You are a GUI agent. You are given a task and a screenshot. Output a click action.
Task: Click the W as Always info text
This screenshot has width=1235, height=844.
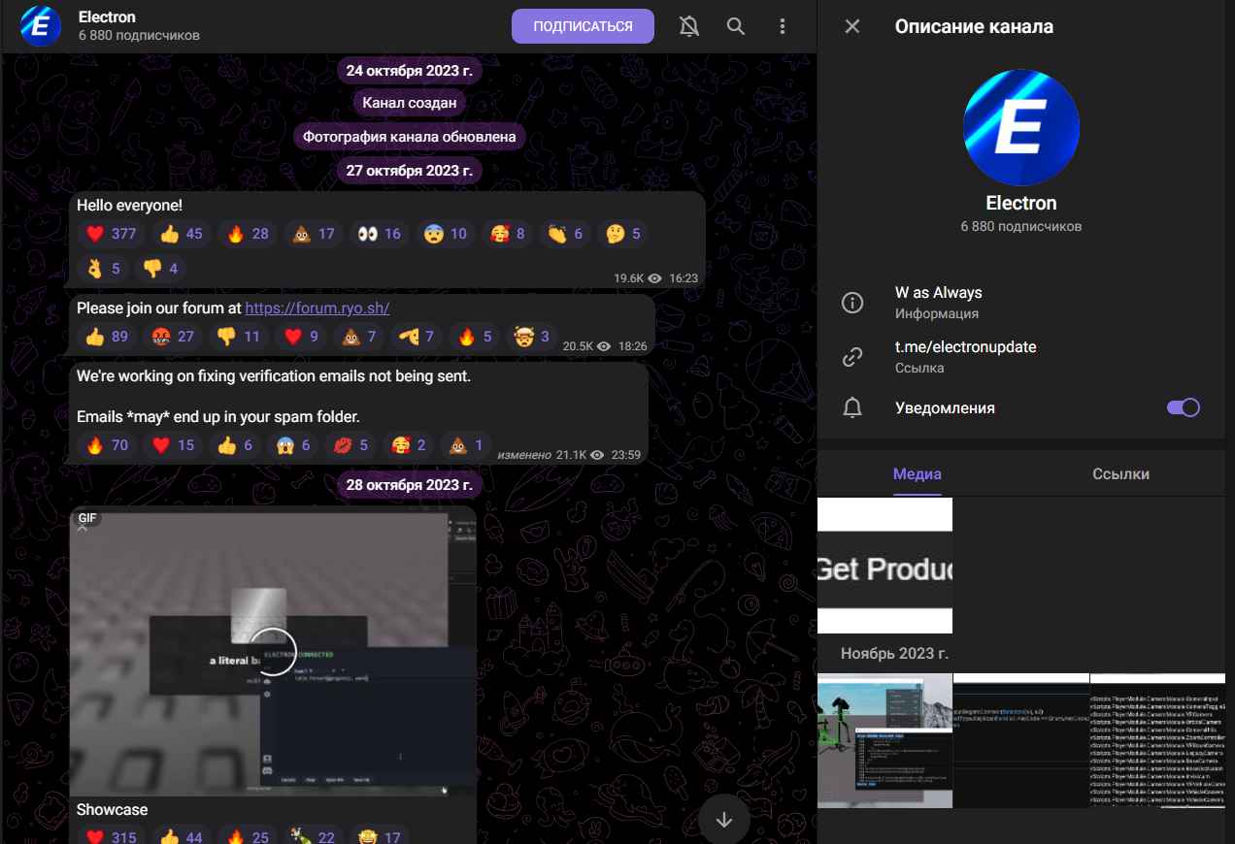point(939,292)
